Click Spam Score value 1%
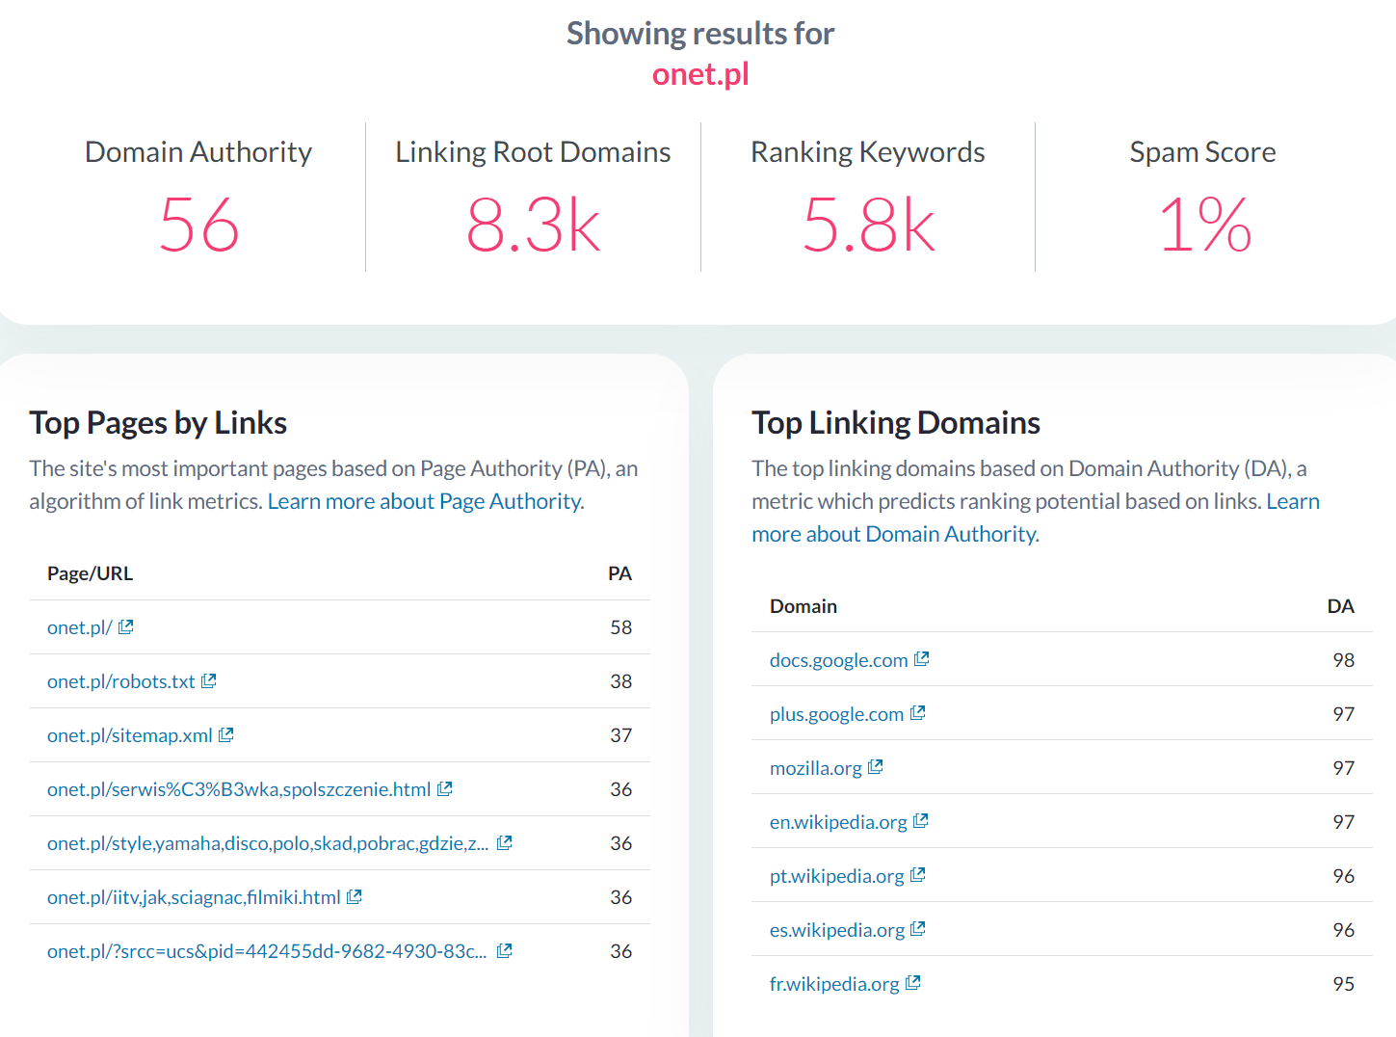 coord(1203,226)
